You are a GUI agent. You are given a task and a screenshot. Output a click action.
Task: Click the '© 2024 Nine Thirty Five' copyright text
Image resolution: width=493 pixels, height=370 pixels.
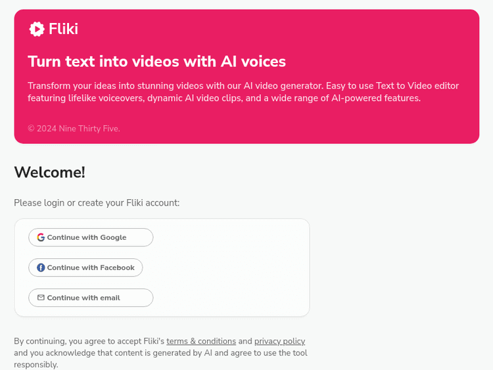click(x=74, y=129)
